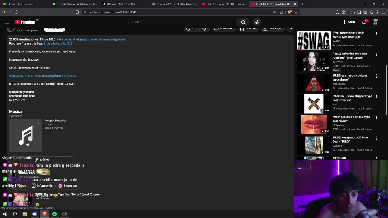This screenshot has height=218, width=388.
Task: Open options for esdeekid mine video
Action: pyautogui.click(x=376, y=117)
